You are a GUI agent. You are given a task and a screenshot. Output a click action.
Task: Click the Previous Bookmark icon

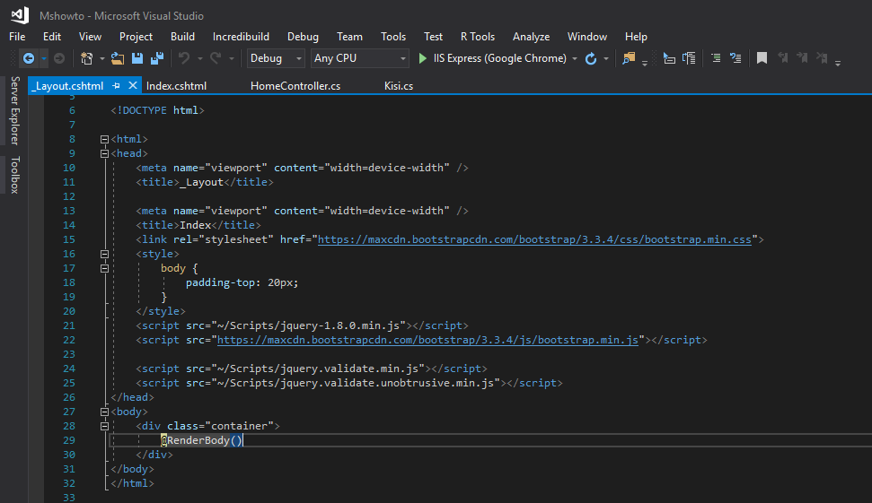[782, 57]
